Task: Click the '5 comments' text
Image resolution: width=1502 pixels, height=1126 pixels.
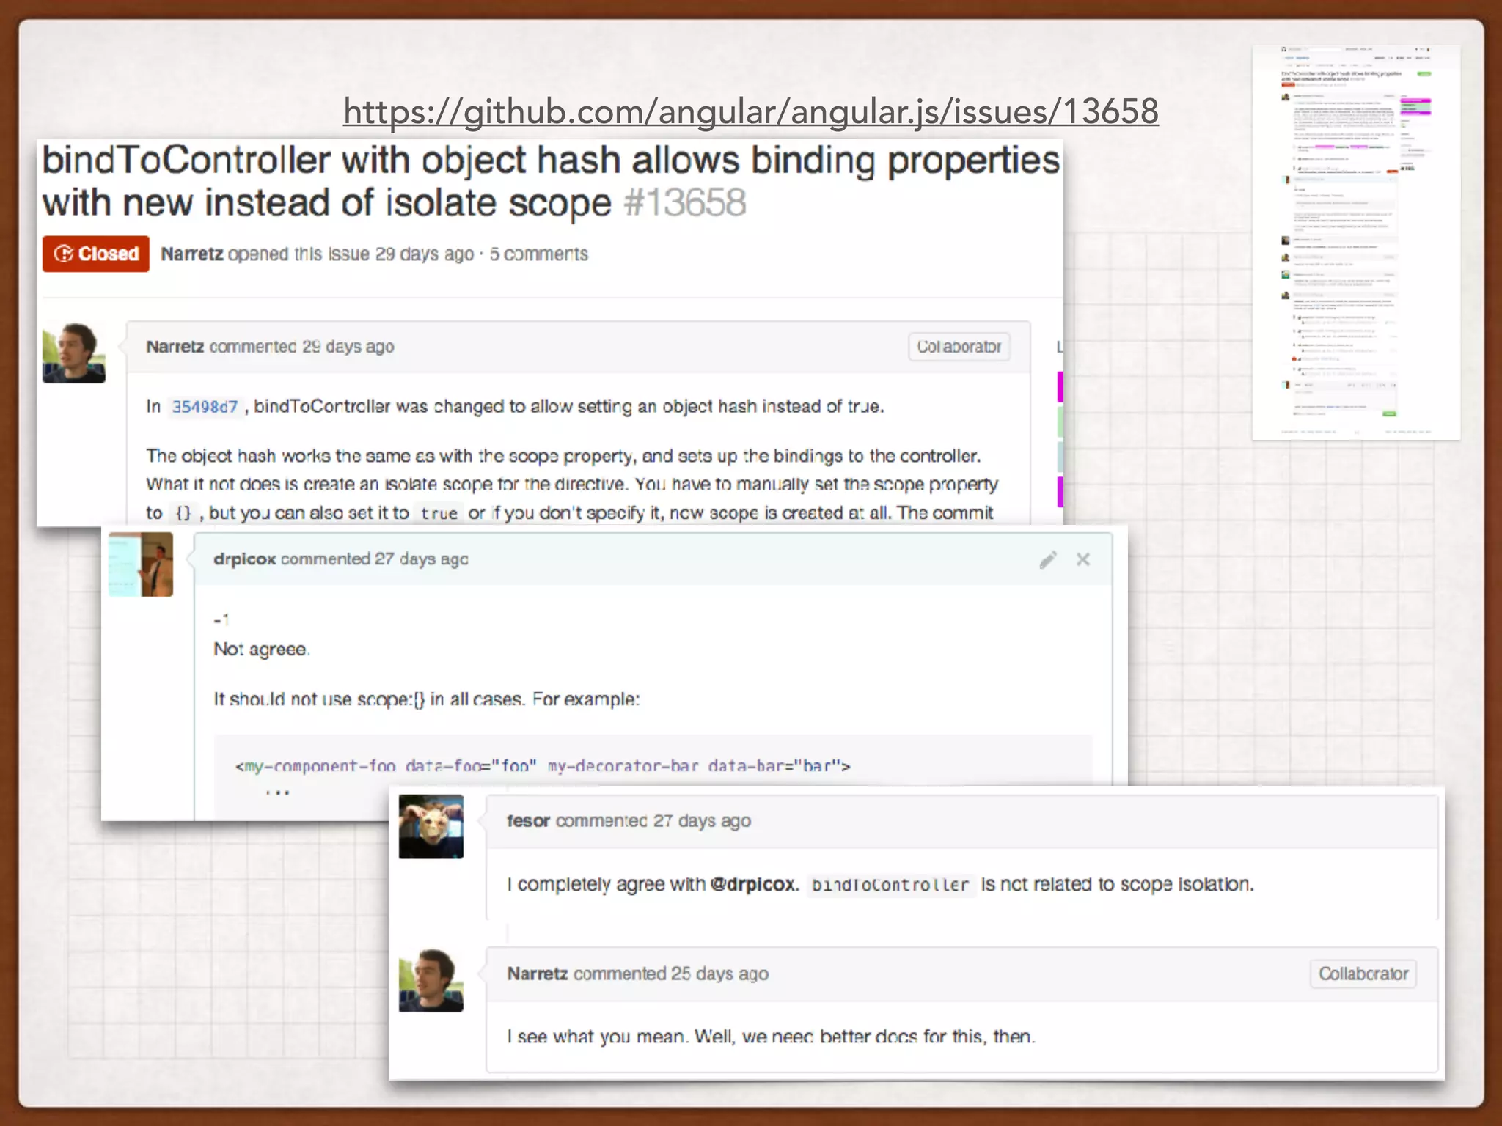Action: click(x=539, y=254)
